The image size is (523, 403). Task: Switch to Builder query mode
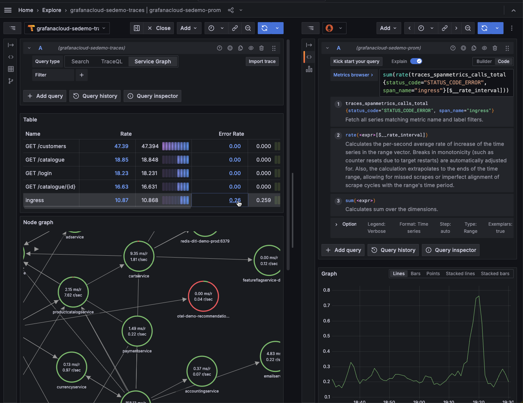click(484, 61)
